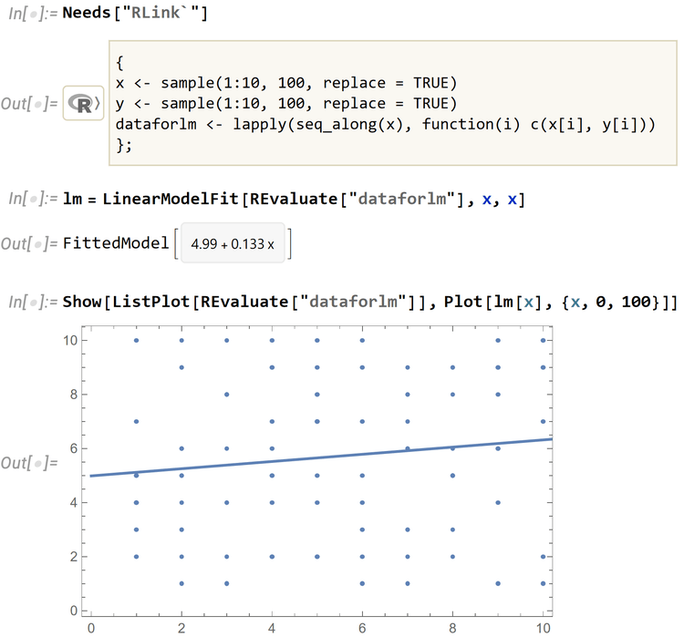The height and width of the screenshot is (637, 684).
Task: Click the In label of the Needs cell
Action: tap(33, 13)
